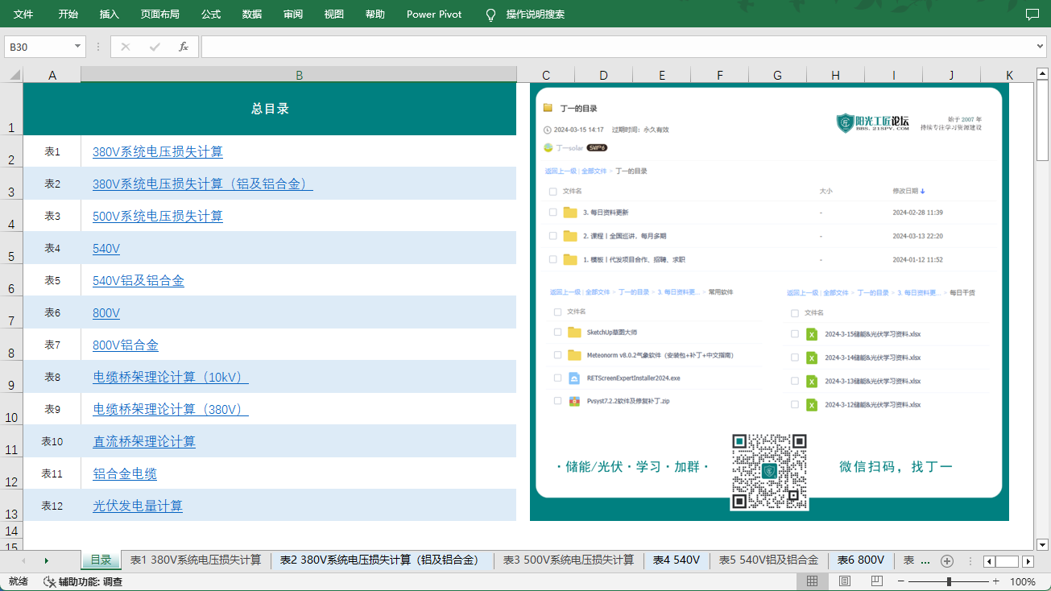Screen dimensions: 1051x591
Task: Open the 文件 menu
Action: click(23, 14)
